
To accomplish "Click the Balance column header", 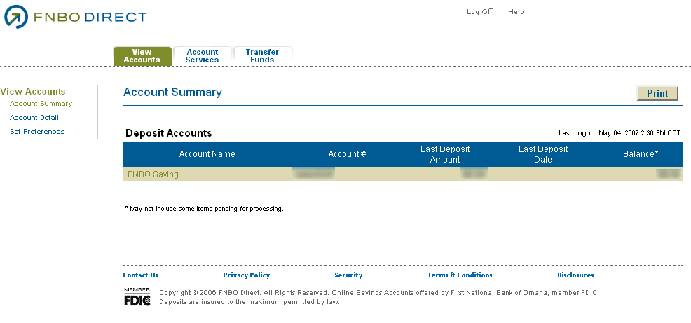I will pos(641,154).
